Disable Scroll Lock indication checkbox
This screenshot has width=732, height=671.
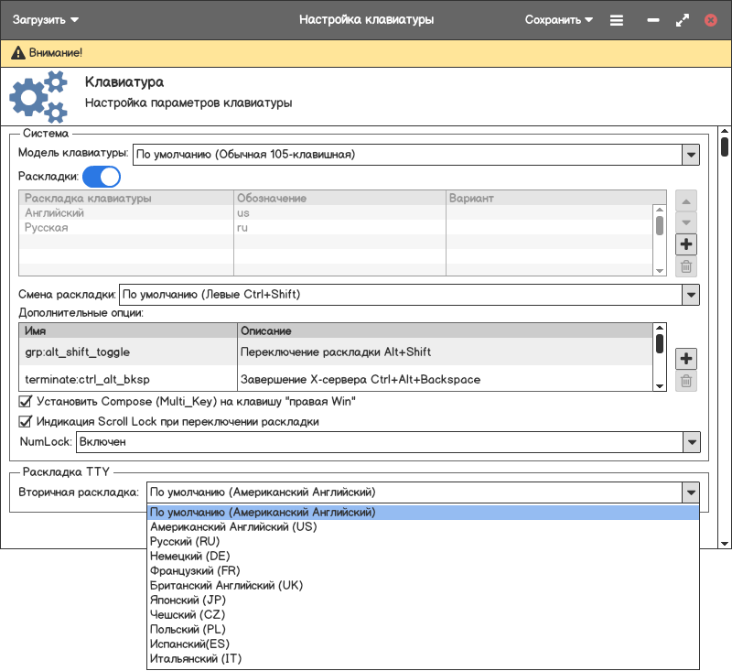(26, 422)
